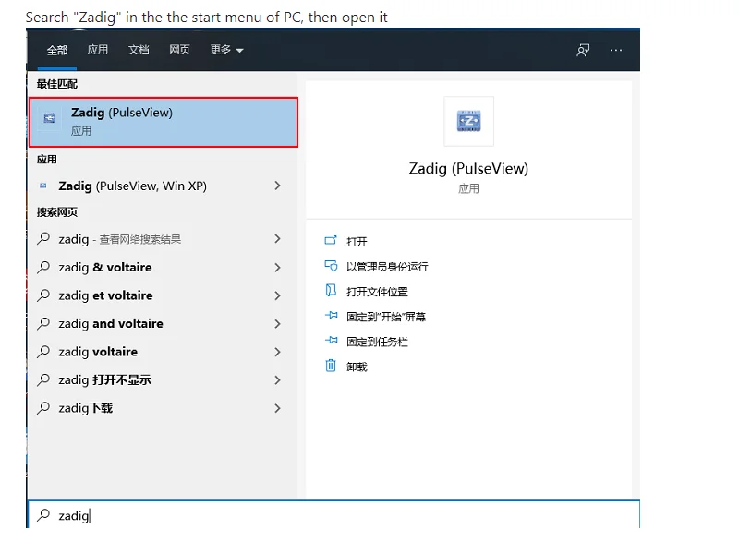The image size is (739, 541).
Task: Expand the chevron for zadig voltaire
Action: point(278,352)
